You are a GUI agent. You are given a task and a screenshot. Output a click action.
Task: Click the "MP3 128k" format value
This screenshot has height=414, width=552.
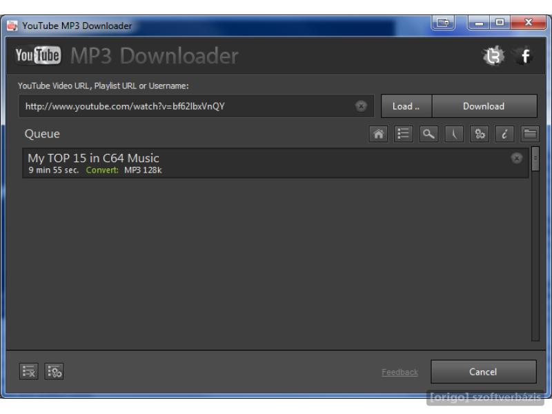[143, 170]
